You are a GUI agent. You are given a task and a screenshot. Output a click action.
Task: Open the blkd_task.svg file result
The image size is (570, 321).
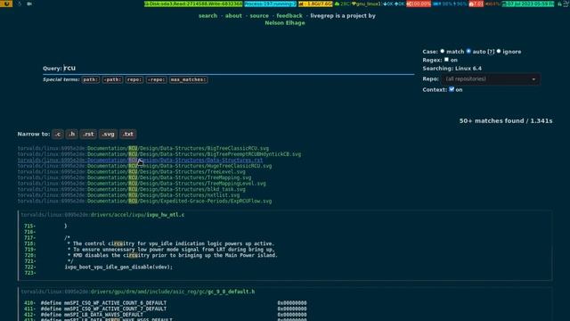[132, 189]
